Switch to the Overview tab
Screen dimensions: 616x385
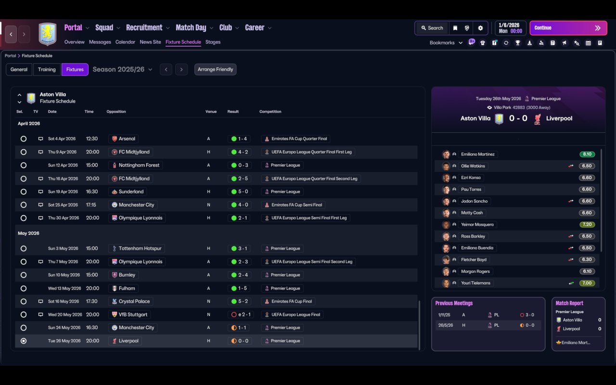pyautogui.click(x=75, y=42)
